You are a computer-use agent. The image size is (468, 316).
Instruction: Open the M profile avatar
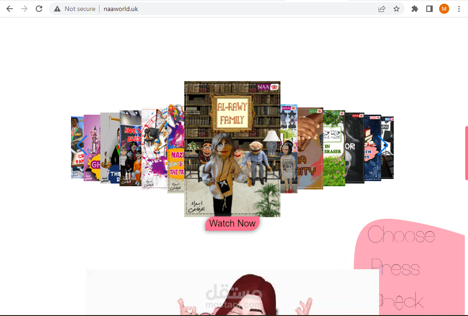444,9
